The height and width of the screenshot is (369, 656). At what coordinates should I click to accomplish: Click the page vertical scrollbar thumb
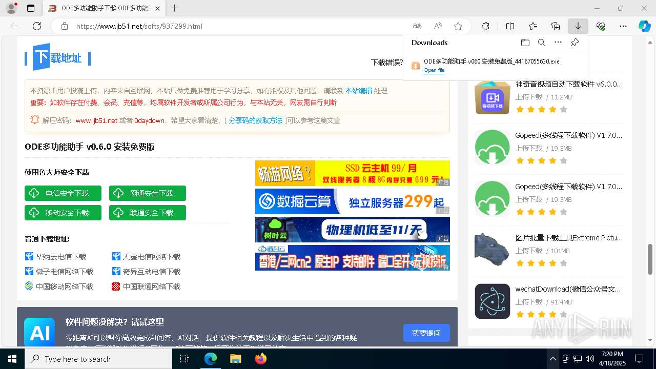[x=650, y=259]
